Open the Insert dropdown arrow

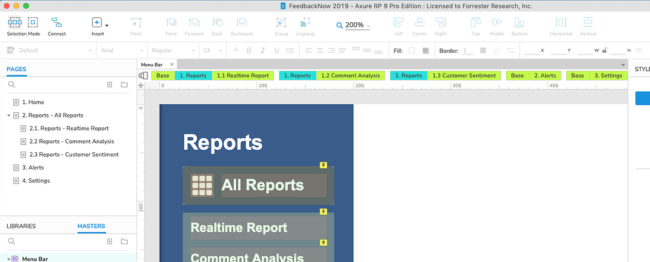(107, 25)
